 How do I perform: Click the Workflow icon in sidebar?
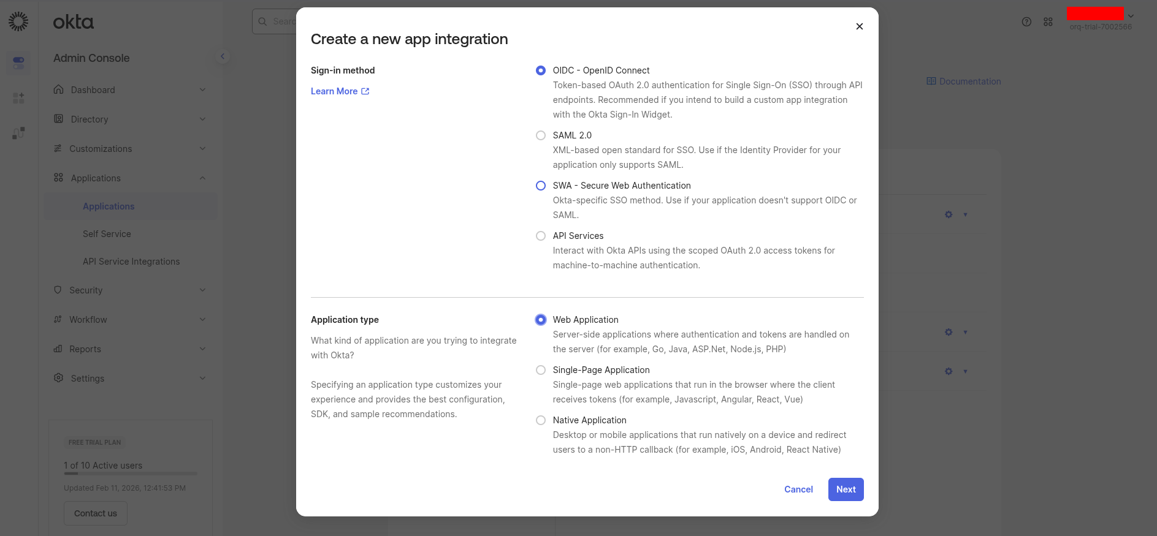click(x=58, y=319)
